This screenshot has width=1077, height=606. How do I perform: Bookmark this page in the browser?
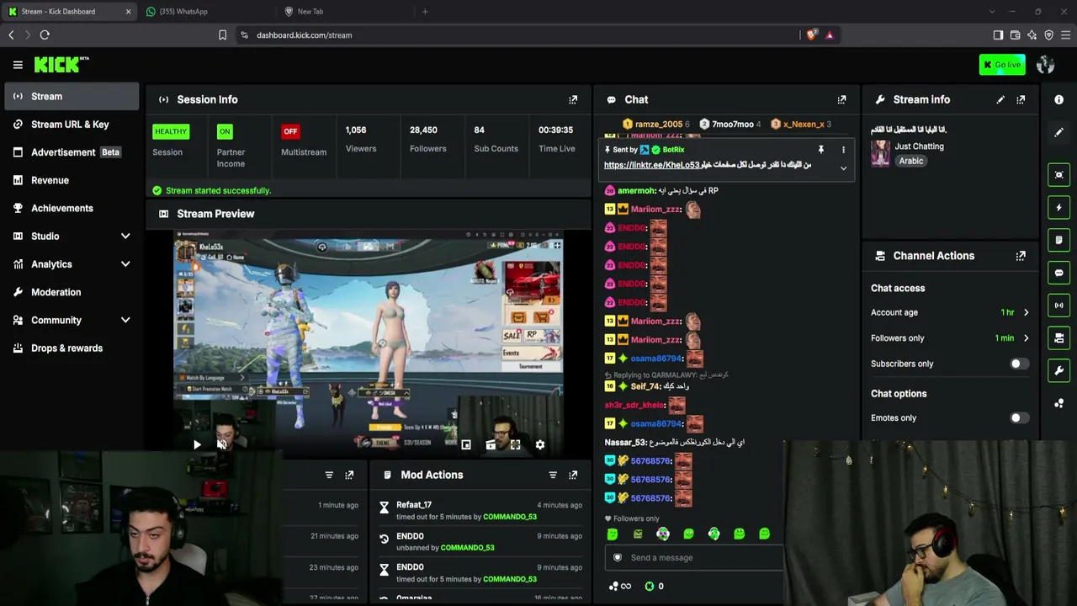pos(222,35)
